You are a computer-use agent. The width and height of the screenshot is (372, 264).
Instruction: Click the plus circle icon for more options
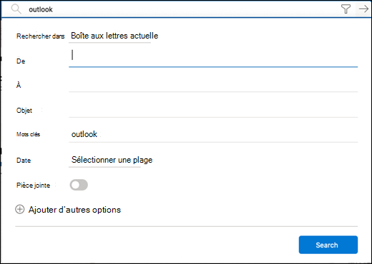pyautogui.click(x=20, y=210)
